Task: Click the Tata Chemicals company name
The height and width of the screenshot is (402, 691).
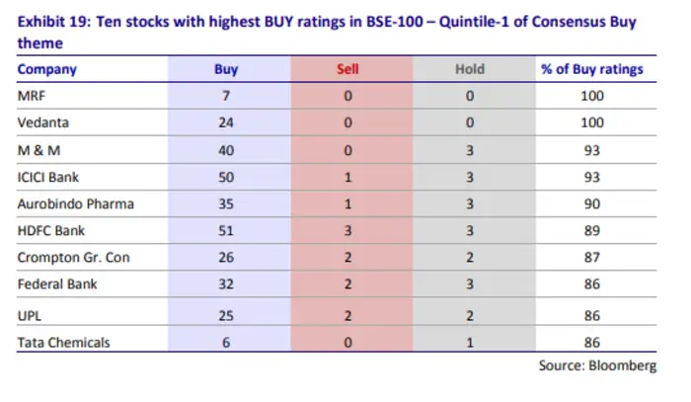Action: point(63,343)
